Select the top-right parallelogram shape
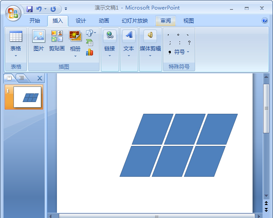 pyautogui.click(x=217, y=129)
